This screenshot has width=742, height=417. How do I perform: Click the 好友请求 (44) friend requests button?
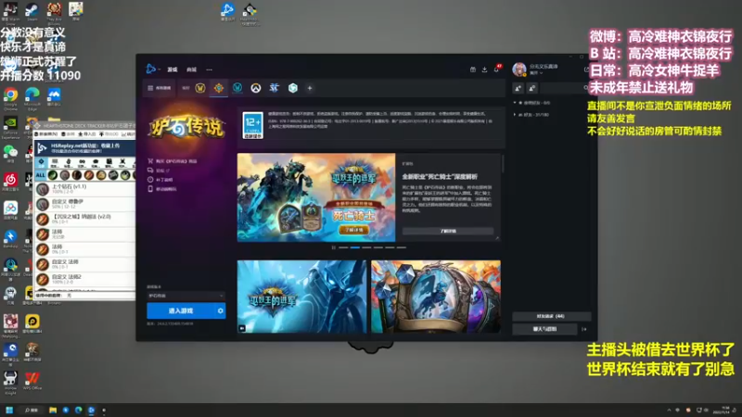(x=551, y=316)
